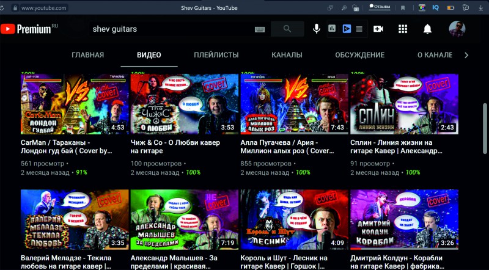Click the Отзывы feedback button
The width and height of the screenshot is (489, 270).
pos(380,7)
